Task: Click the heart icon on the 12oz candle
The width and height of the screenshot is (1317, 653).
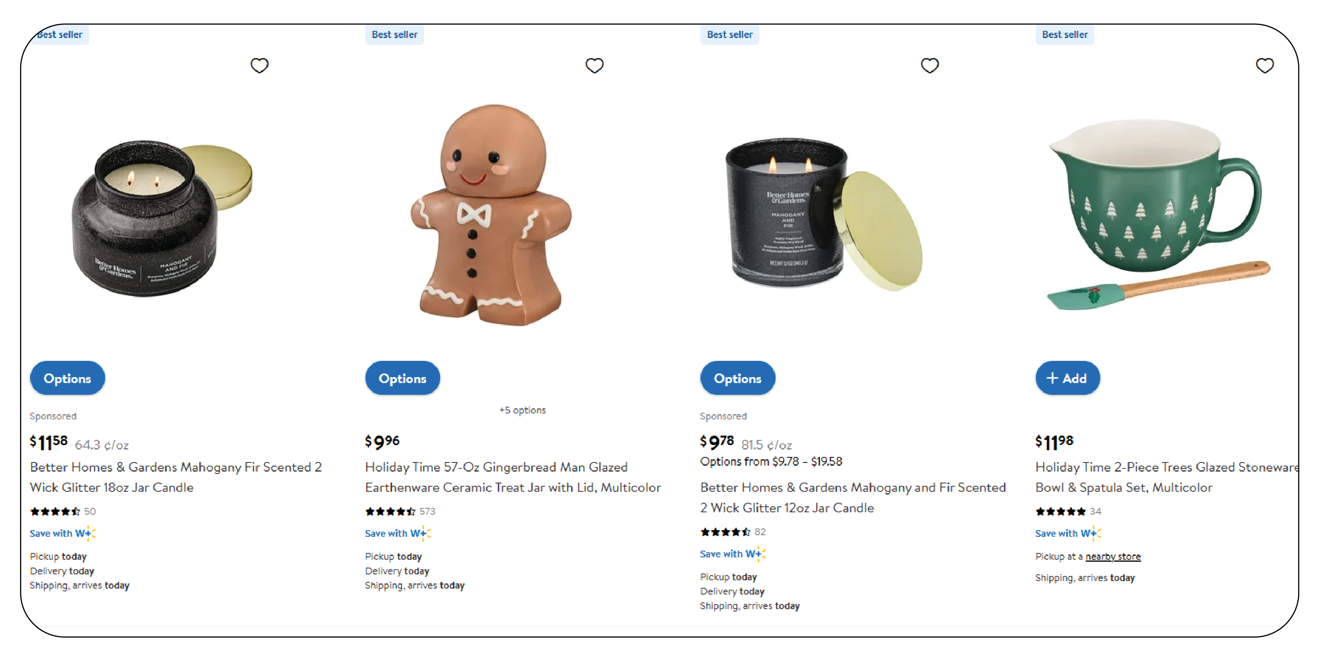Action: pyautogui.click(x=930, y=65)
